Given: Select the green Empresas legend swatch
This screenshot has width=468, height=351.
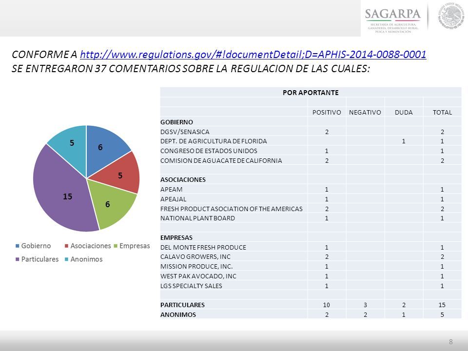Looking at the screenshot, I should coord(116,246).
